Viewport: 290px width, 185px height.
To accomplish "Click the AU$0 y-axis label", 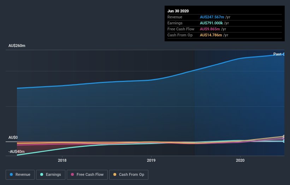I will (13, 137).
